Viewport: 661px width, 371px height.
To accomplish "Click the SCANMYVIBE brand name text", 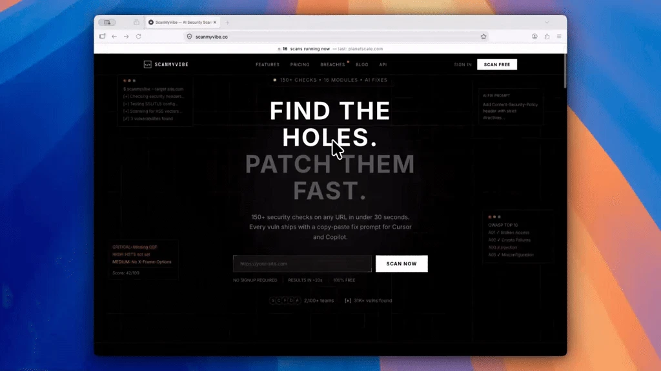I will 172,64.
